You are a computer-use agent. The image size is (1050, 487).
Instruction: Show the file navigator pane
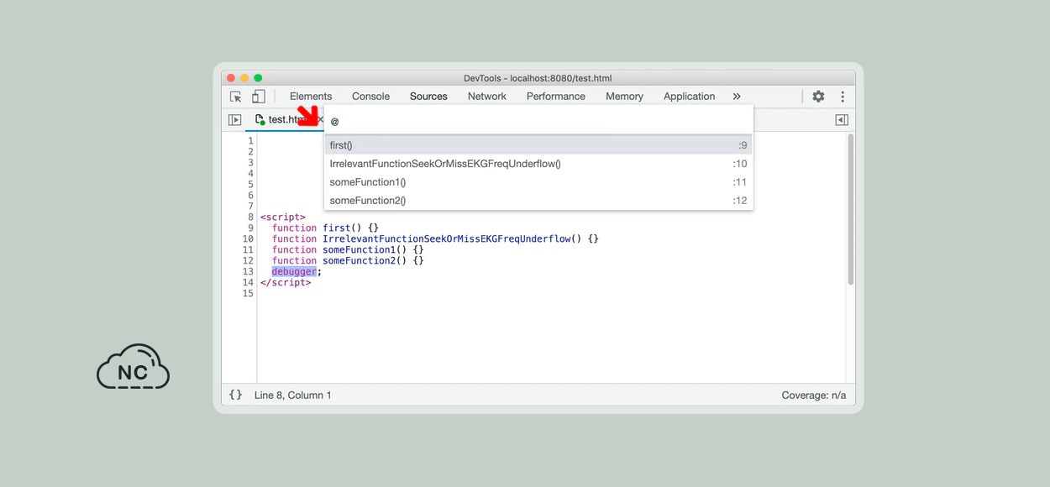click(x=235, y=120)
